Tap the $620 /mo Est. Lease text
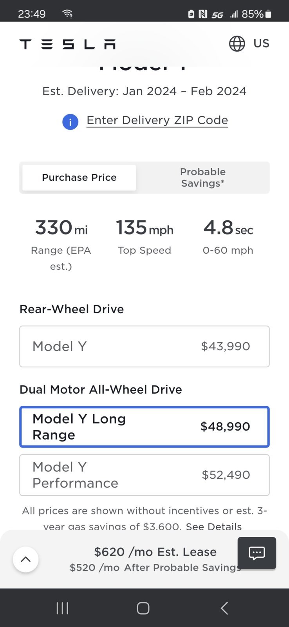 (155, 552)
